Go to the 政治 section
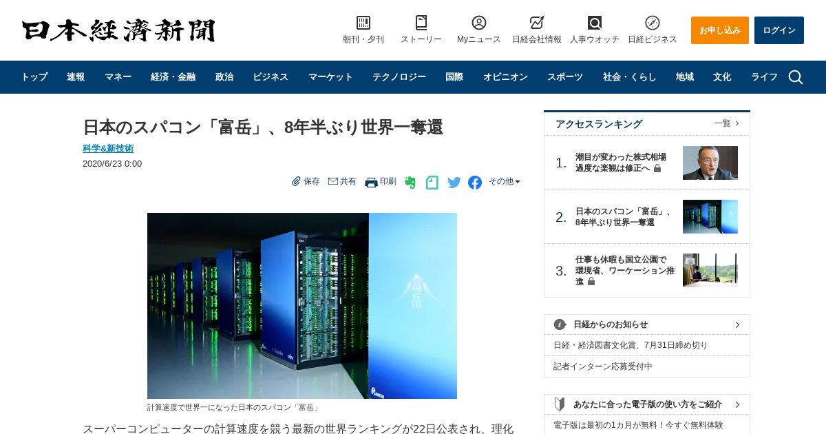This screenshot has width=826, height=434. pyautogui.click(x=224, y=77)
